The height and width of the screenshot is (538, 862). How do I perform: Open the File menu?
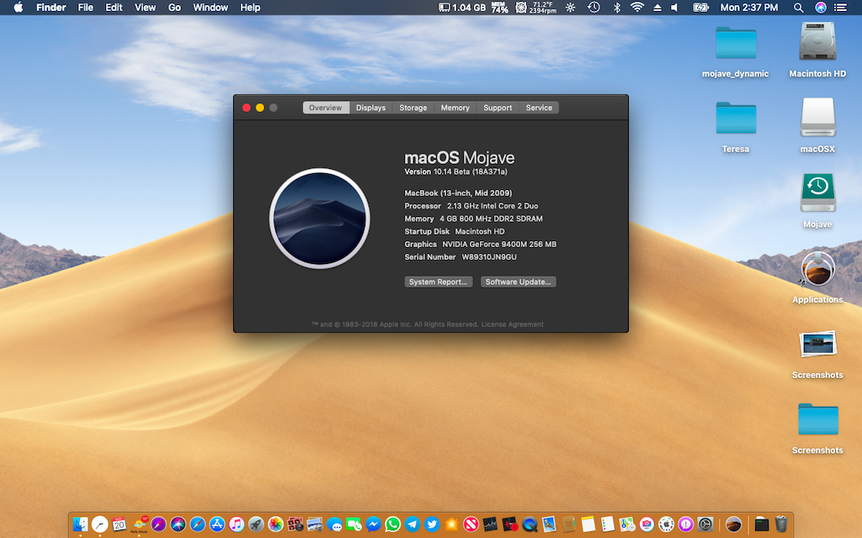(x=85, y=7)
